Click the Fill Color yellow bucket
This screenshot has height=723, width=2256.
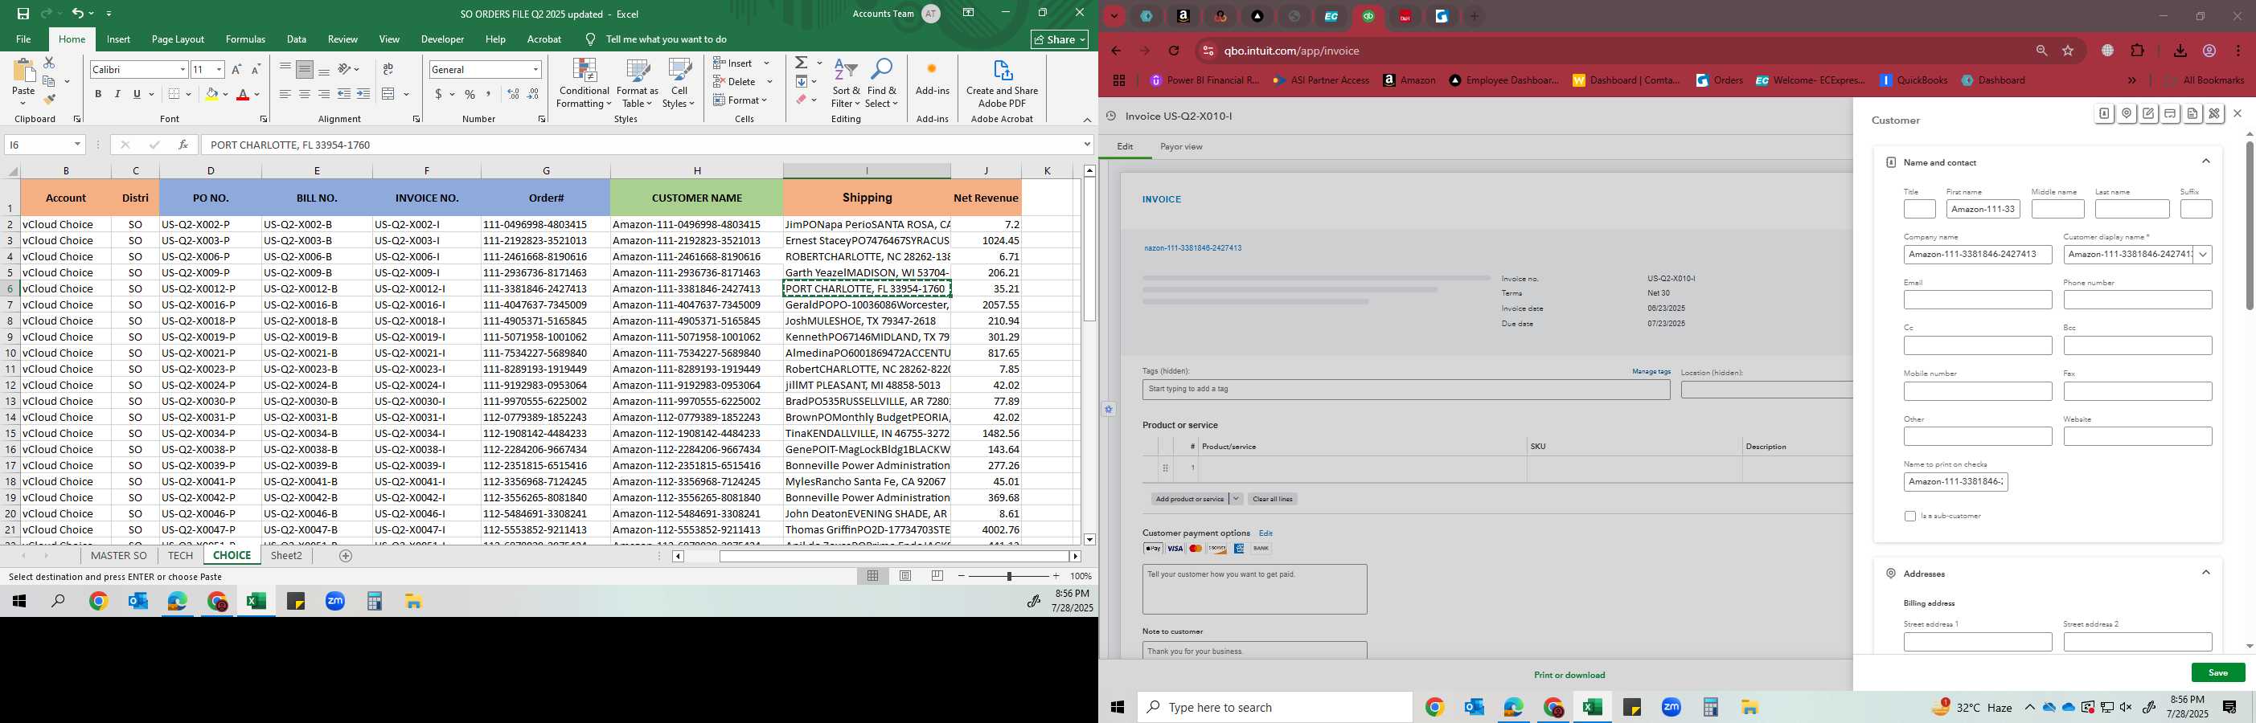pos(211,94)
